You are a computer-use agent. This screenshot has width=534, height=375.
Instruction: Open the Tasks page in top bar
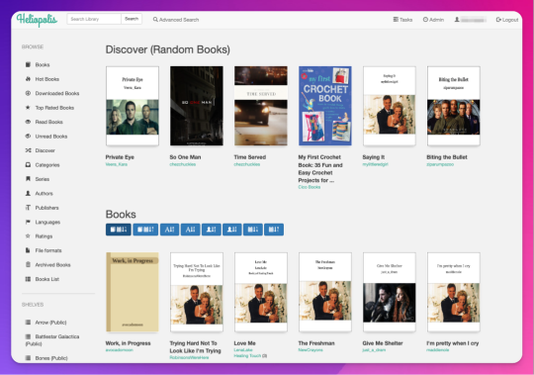(402, 20)
